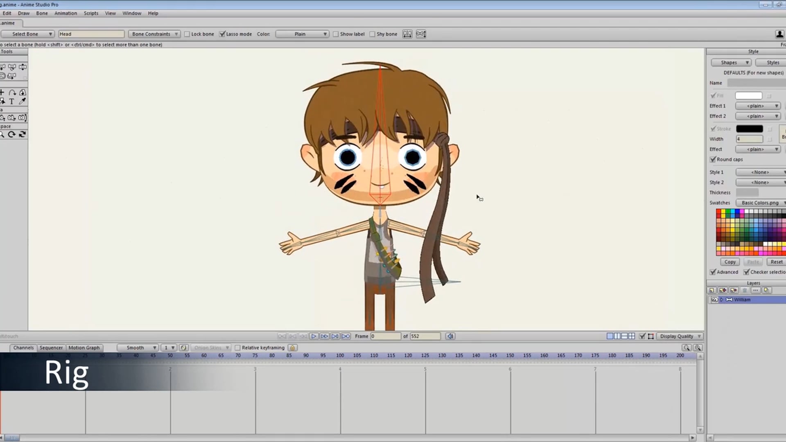Image resolution: width=786 pixels, height=442 pixels.
Task: Click the Duplicate Layer icon with plus
Action: [x=723, y=290]
